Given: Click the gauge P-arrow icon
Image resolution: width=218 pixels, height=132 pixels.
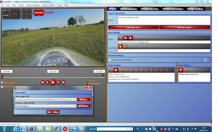Looking at the screenshot, I should tap(161, 70).
